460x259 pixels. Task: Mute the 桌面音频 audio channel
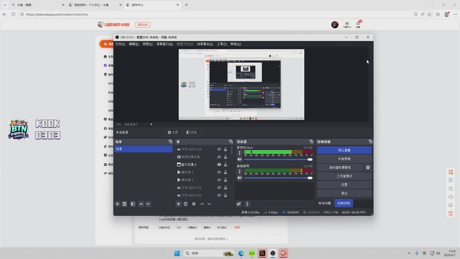(239, 178)
